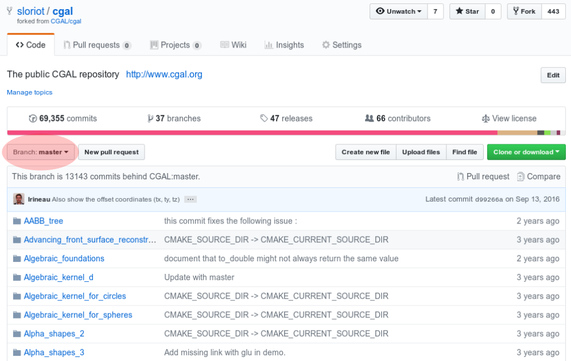Click folder icon beside Algebraic_kernel_for_circles

pyautogui.click(x=17, y=296)
